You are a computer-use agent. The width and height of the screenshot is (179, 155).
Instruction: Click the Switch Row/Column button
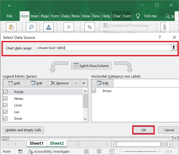[91, 66]
